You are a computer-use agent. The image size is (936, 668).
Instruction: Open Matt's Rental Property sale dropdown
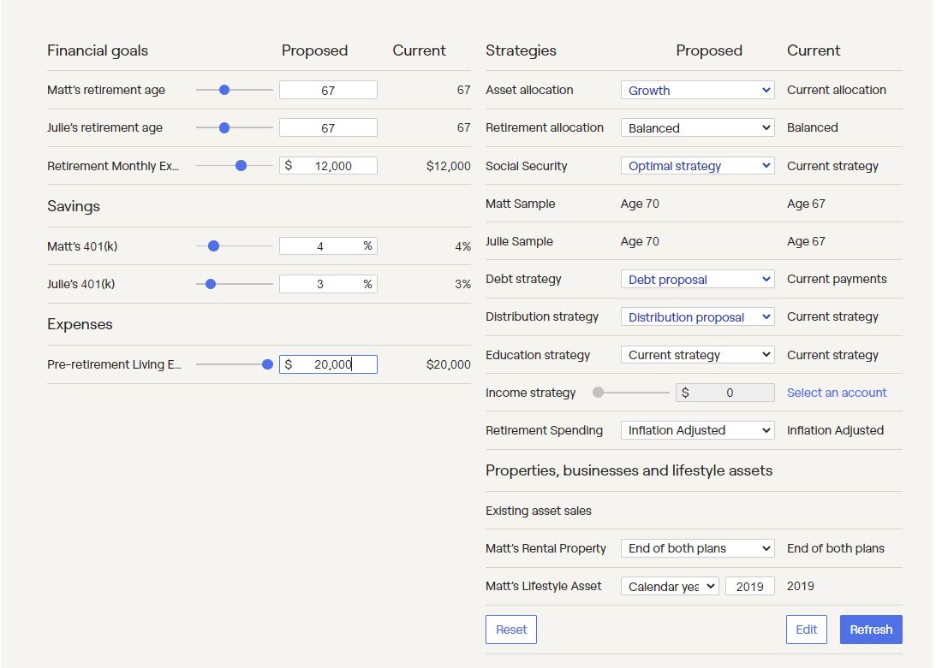coord(697,548)
